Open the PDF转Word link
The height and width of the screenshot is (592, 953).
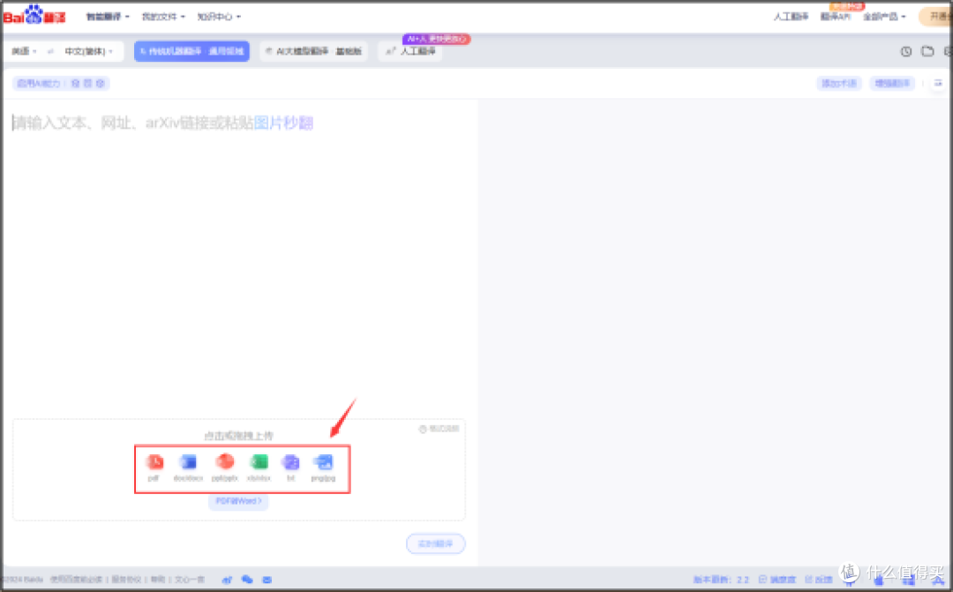coord(238,501)
